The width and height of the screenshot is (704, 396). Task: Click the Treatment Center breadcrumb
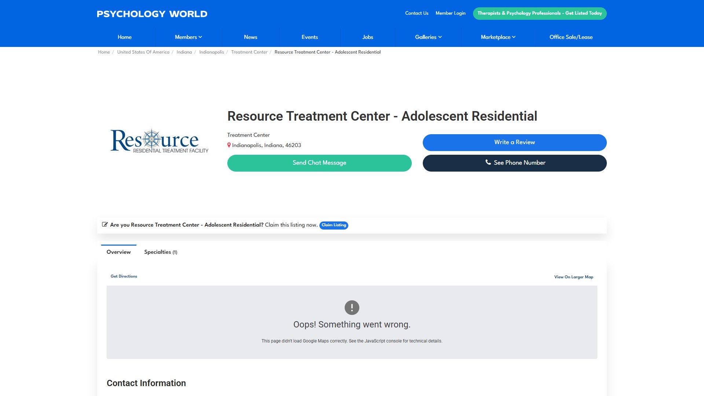click(x=249, y=52)
